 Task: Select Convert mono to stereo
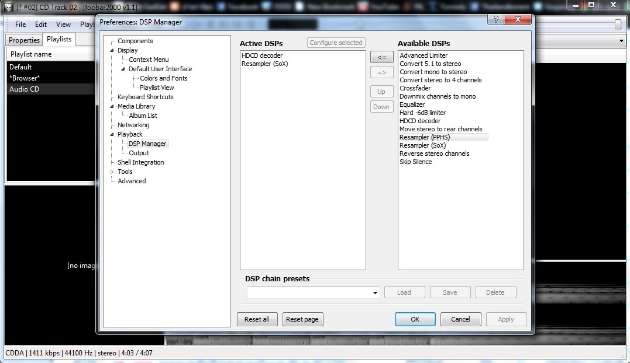pos(433,72)
